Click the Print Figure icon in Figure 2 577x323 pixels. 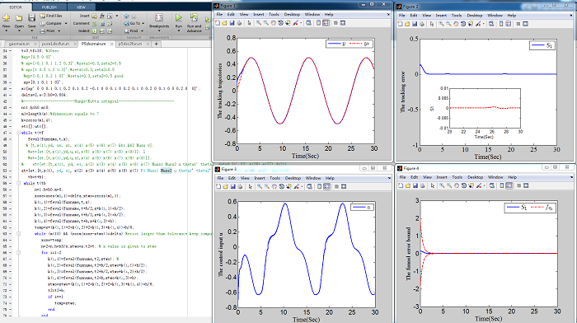pyautogui.click(x=422, y=24)
